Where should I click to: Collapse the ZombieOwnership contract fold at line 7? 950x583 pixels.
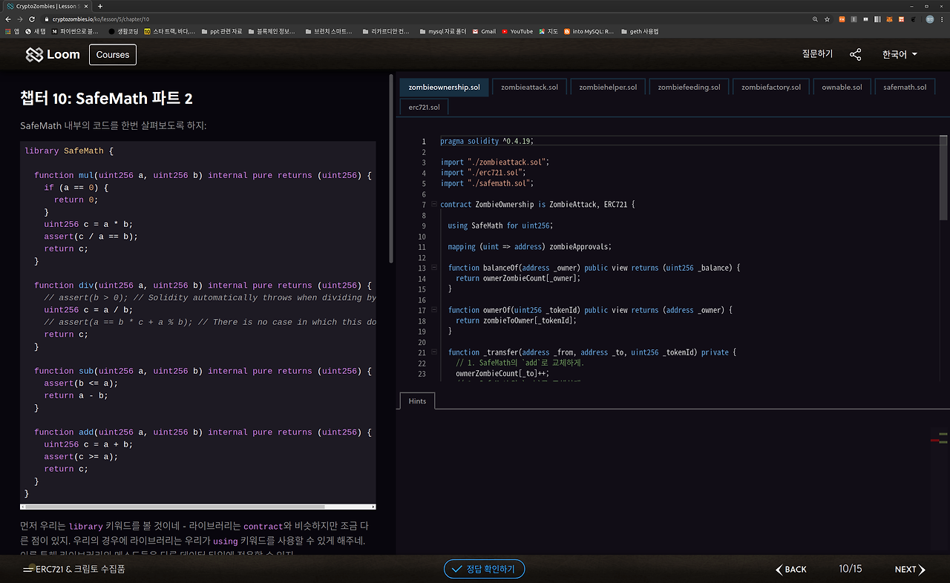point(433,205)
